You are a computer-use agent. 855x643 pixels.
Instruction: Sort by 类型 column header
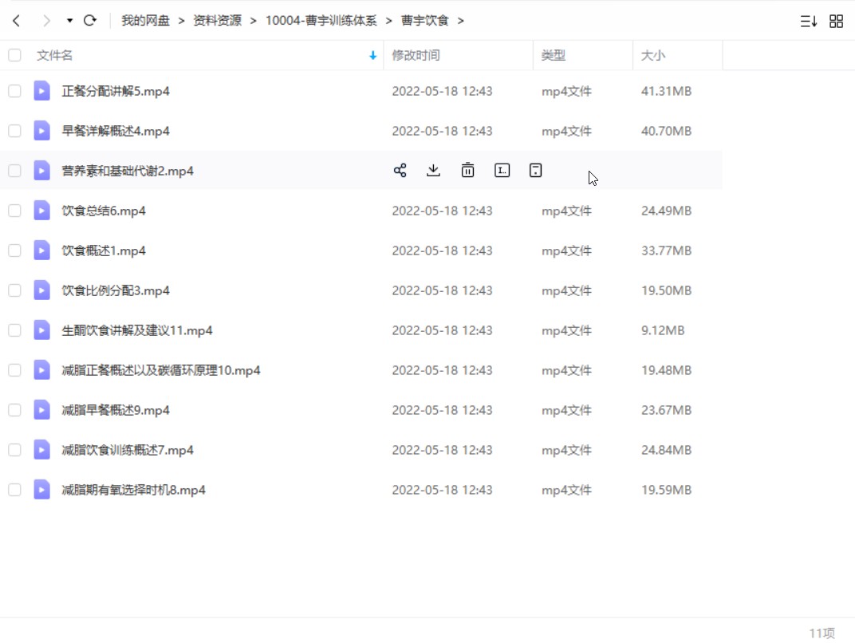point(553,55)
